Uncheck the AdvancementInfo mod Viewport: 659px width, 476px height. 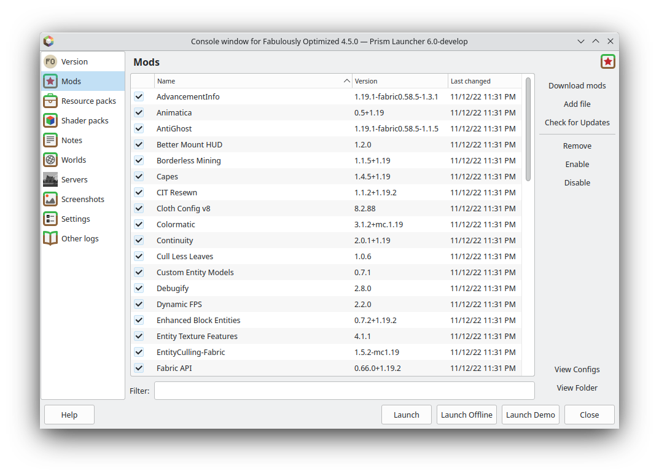(x=138, y=96)
